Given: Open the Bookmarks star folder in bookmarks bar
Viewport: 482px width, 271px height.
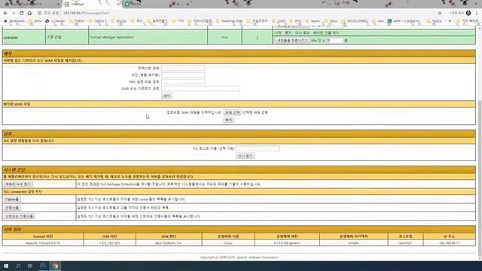Looking at the screenshot, I should (x=14, y=21).
